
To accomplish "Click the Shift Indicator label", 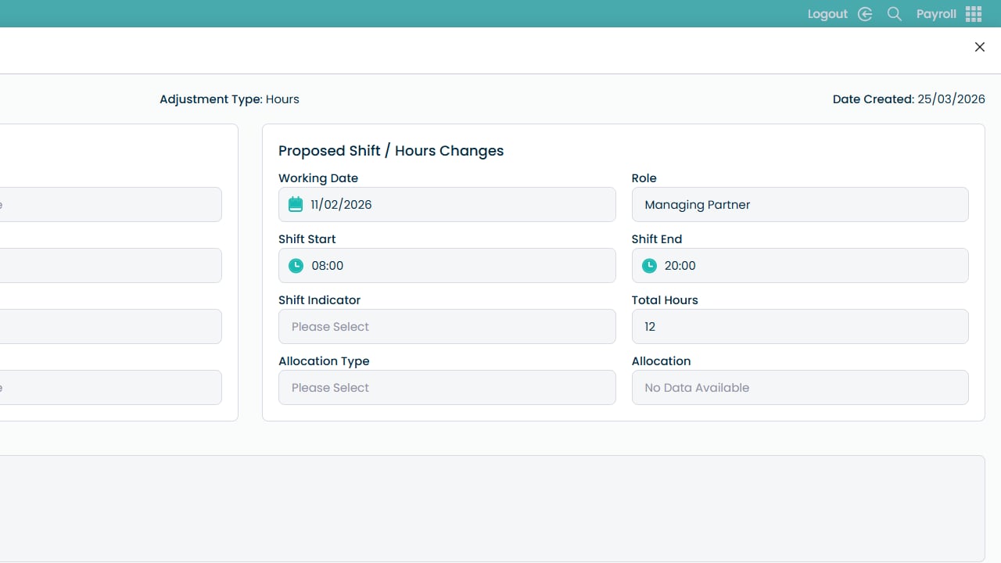I will tap(320, 300).
